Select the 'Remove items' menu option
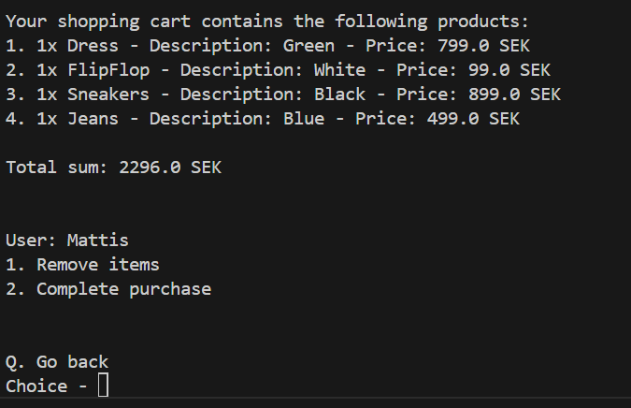 tap(82, 265)
